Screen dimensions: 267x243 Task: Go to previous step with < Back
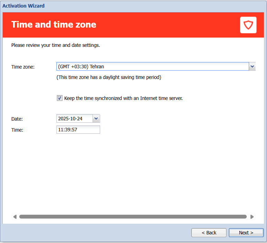coord(209,233)
